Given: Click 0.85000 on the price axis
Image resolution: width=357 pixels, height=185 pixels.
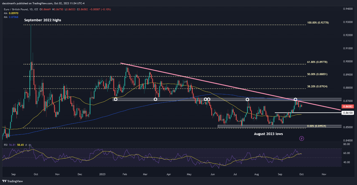Looking at the screenshot, I should tap(348, 127).
